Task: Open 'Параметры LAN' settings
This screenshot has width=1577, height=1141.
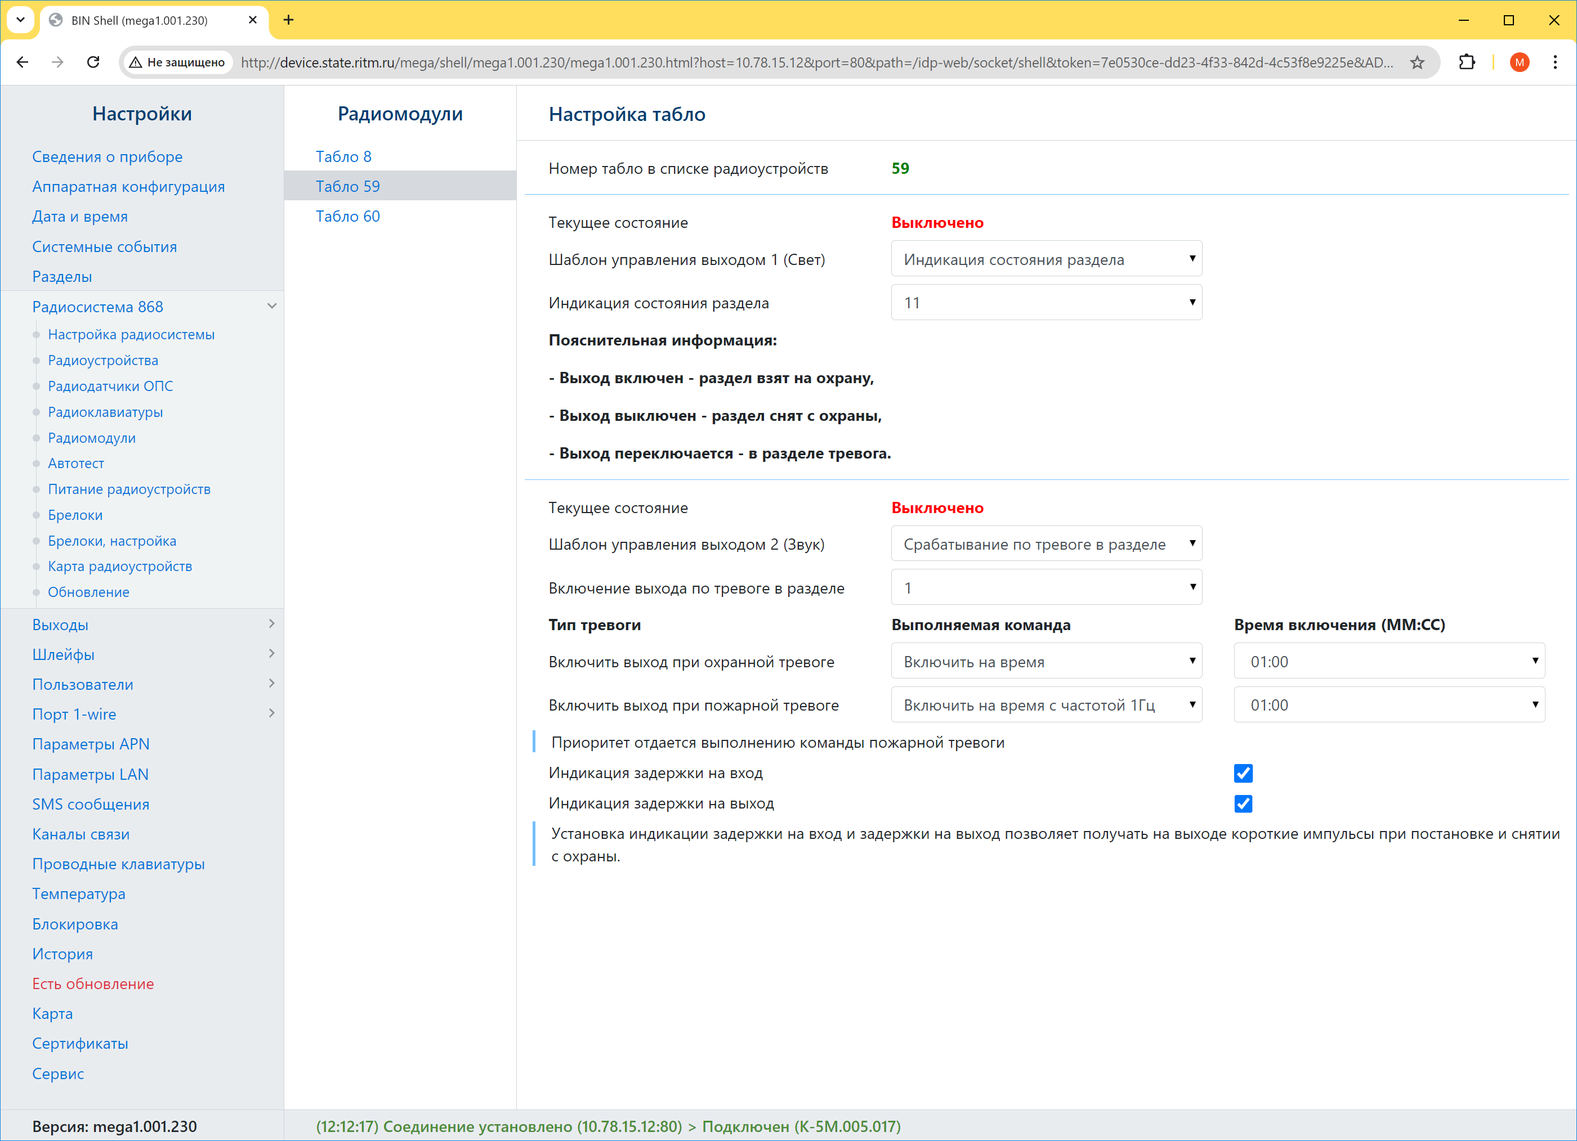Action: [x=90, y=774]
